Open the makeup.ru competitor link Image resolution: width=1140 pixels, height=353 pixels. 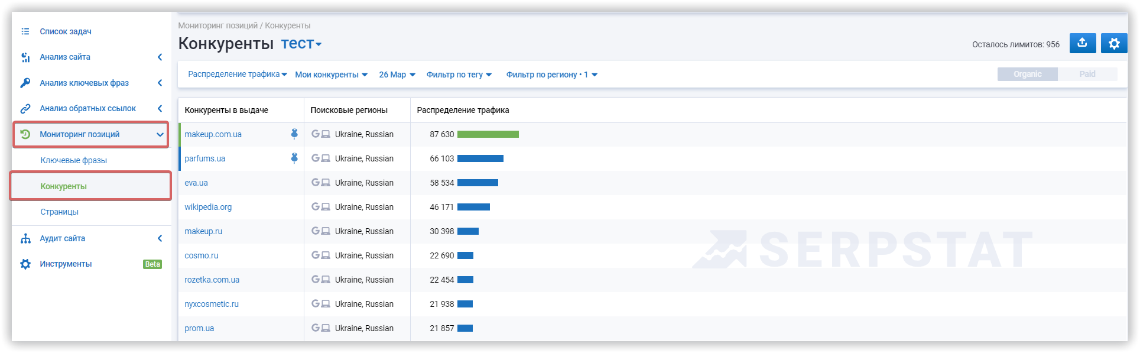click(x=203, y=231)
